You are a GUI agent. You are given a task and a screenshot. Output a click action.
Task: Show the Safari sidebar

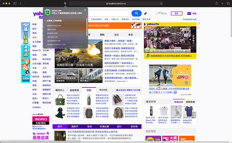point(15,4)
